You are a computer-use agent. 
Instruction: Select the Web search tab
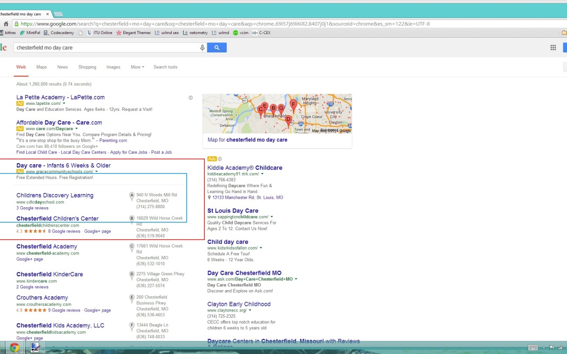point(21,67)
